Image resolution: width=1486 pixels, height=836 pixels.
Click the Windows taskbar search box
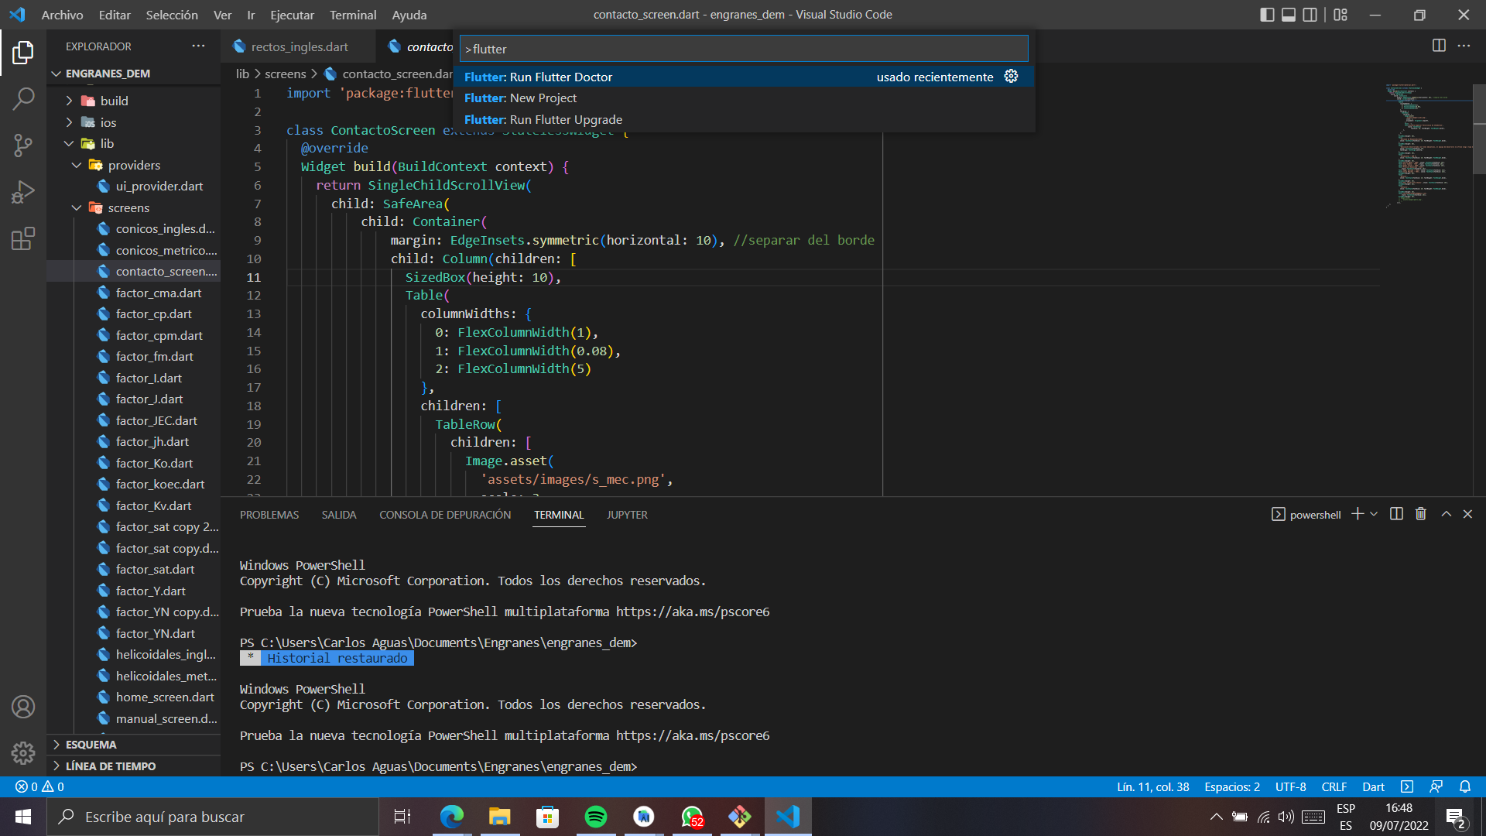(213, 817)
